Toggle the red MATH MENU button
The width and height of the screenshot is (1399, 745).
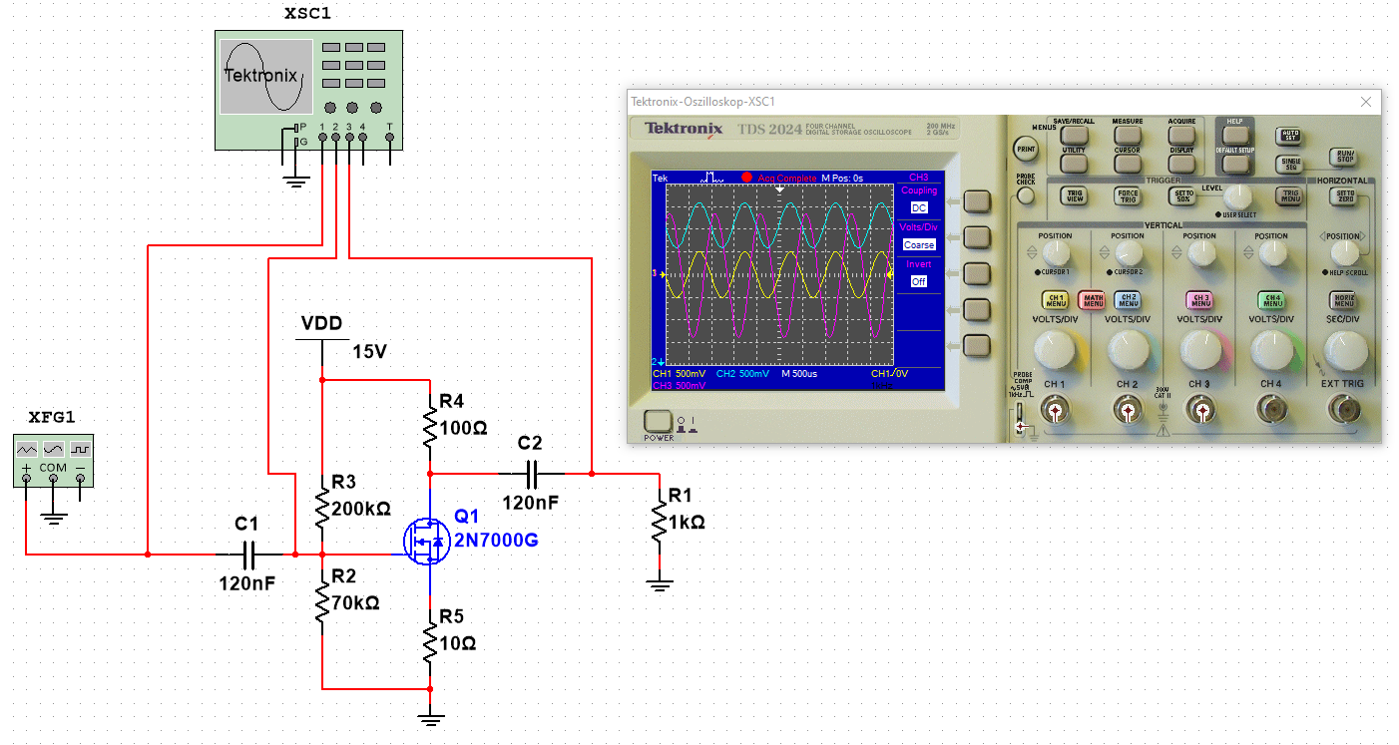coord(1092,300)
